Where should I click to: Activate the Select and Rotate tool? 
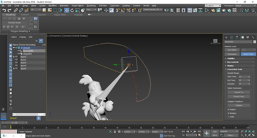[72, 10]
